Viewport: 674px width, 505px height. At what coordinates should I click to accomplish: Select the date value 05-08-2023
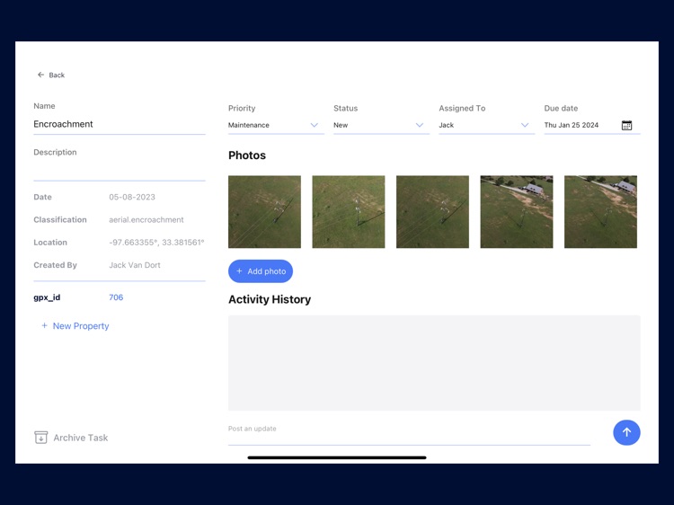(132, 197)
